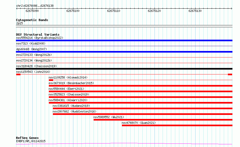
Task: Click the thin purple line under nsv7313
Action: tap(124, 46)
